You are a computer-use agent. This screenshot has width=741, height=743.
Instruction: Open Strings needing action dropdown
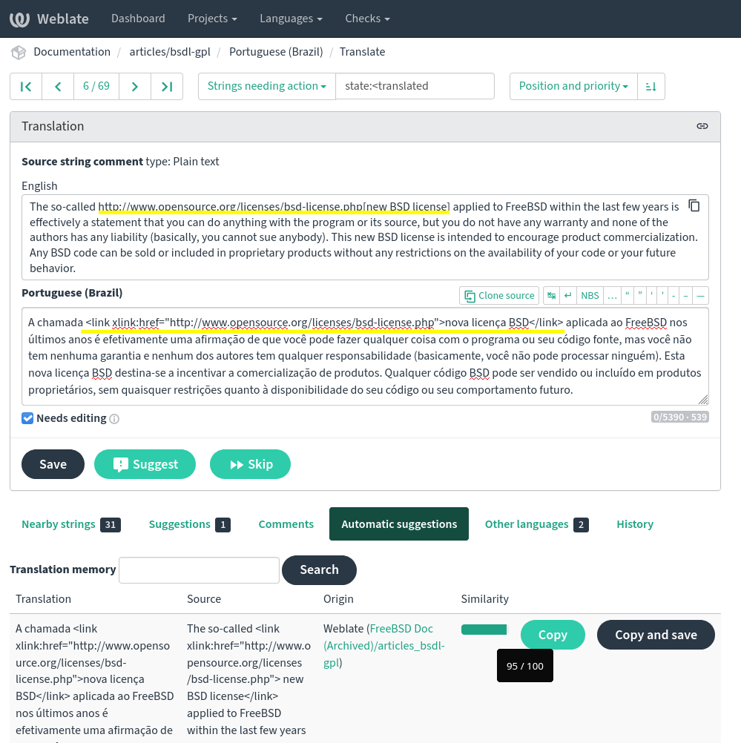267,86
